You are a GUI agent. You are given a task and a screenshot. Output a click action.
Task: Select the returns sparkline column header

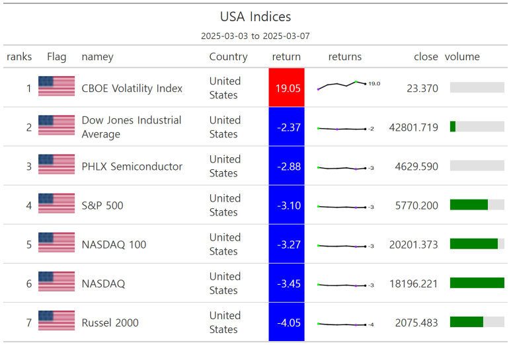(345, 57)
